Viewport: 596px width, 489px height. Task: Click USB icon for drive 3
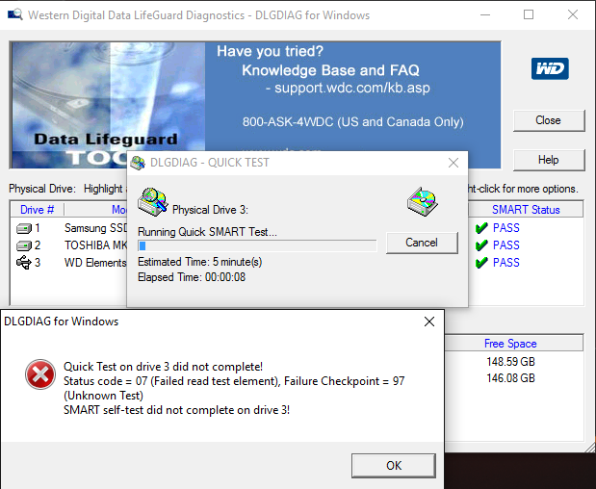pyautogui.click(x=23, y=263)
